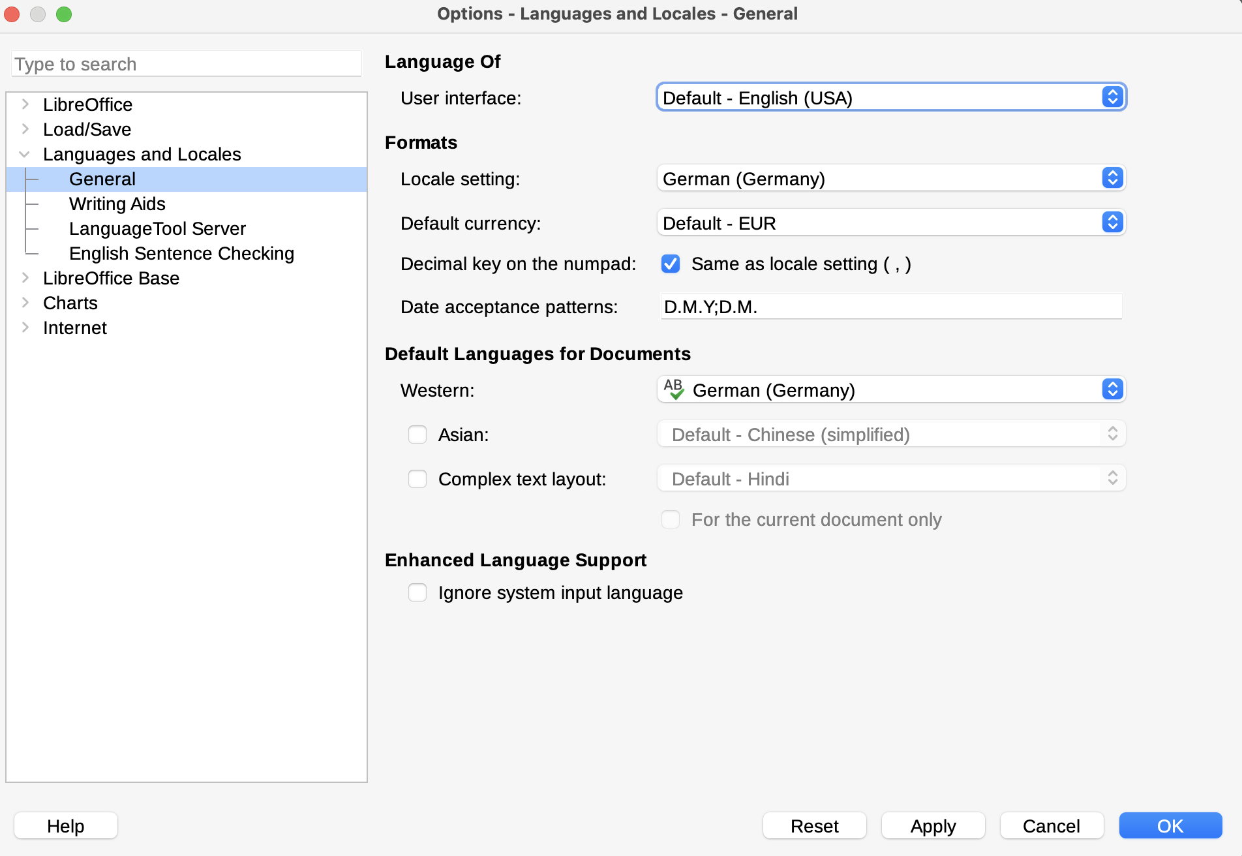Open the Western language dropdown
Screen dimensions: 1242x856
point(891,390)
